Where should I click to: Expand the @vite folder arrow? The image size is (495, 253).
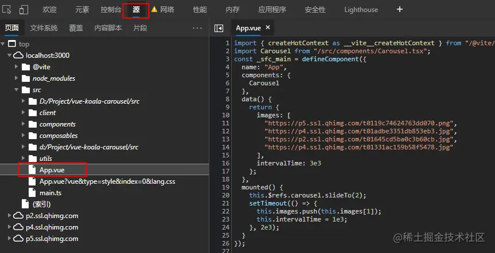[17, 67]
